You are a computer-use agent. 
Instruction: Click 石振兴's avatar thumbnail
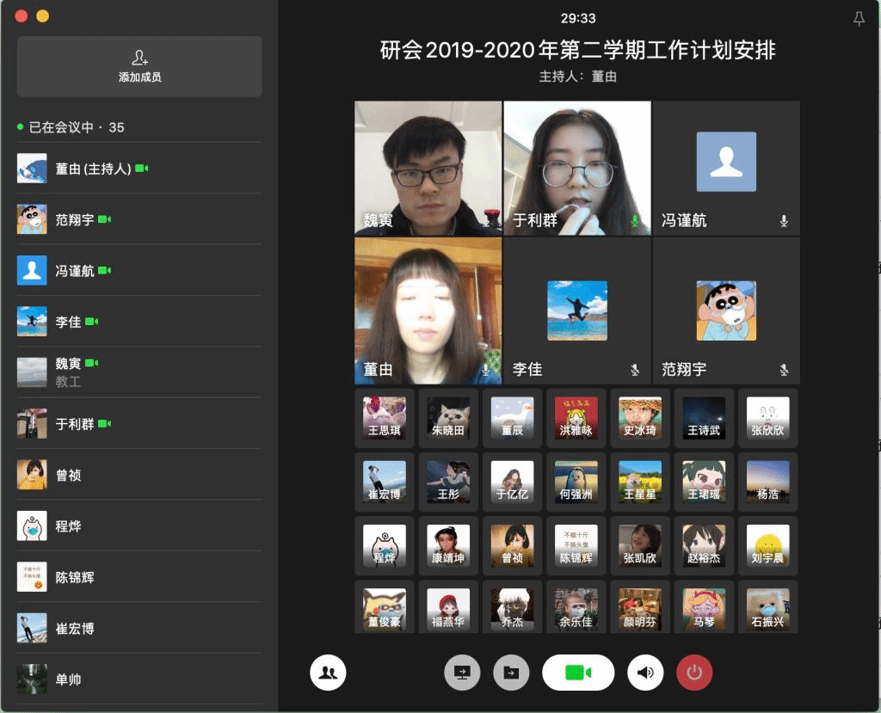(767, 609)
